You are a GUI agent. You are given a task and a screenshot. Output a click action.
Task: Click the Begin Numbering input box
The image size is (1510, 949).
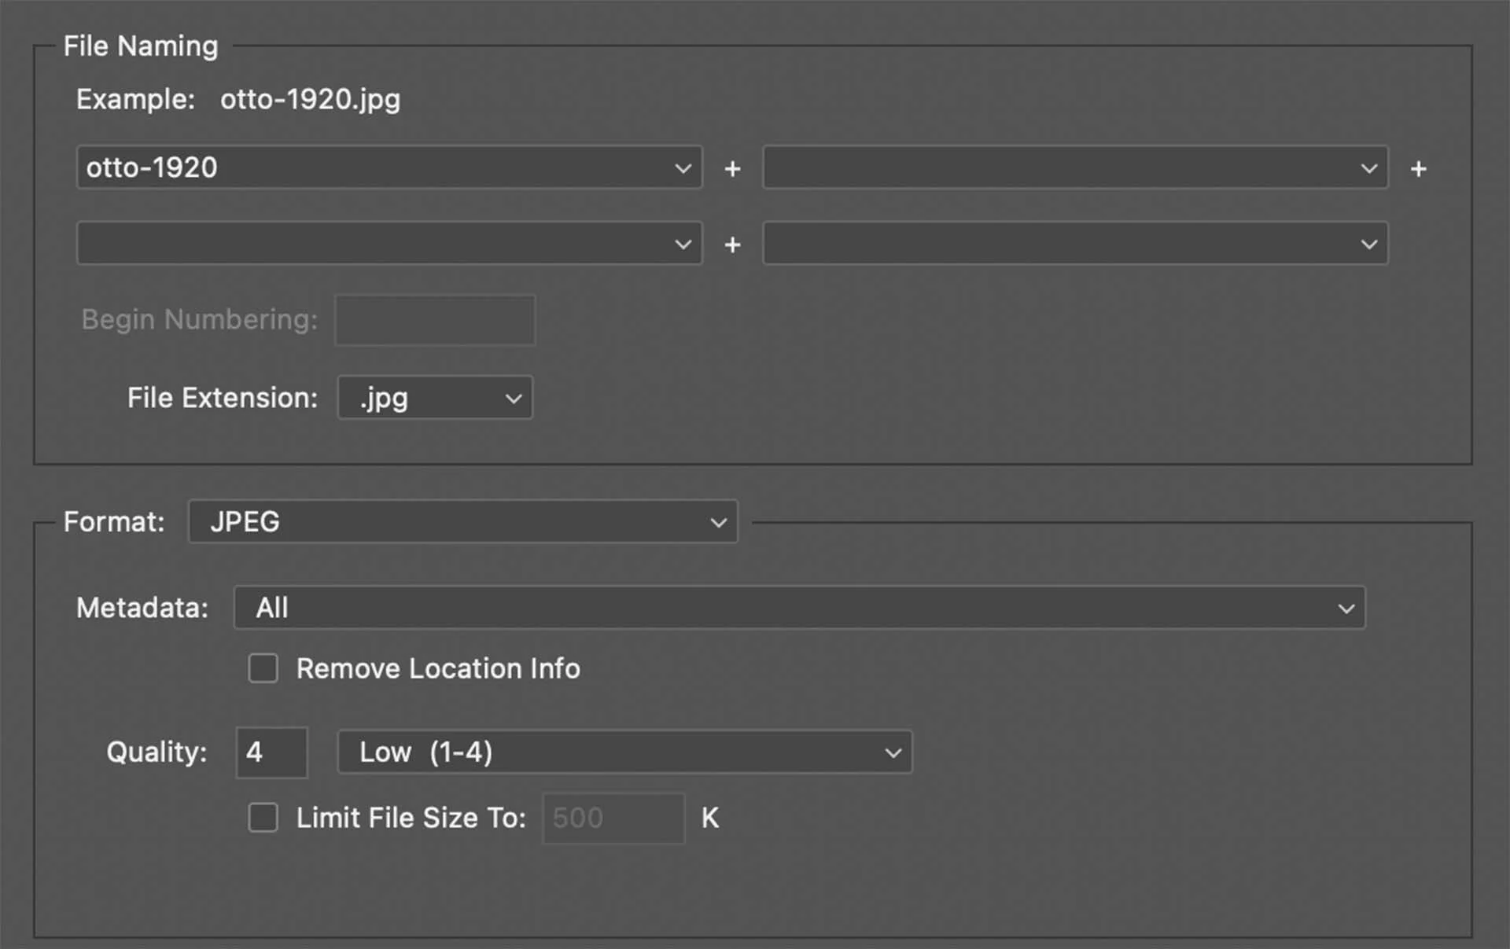[x=433, y=319]
